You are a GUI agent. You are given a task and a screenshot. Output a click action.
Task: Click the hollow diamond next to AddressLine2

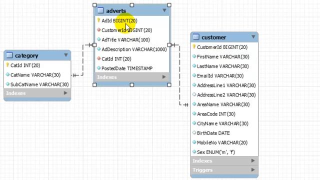click(194, 94)
